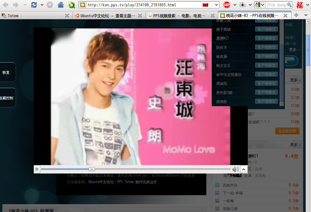
Task: Open the navigation history dropdown
Action: click(25, 5)
